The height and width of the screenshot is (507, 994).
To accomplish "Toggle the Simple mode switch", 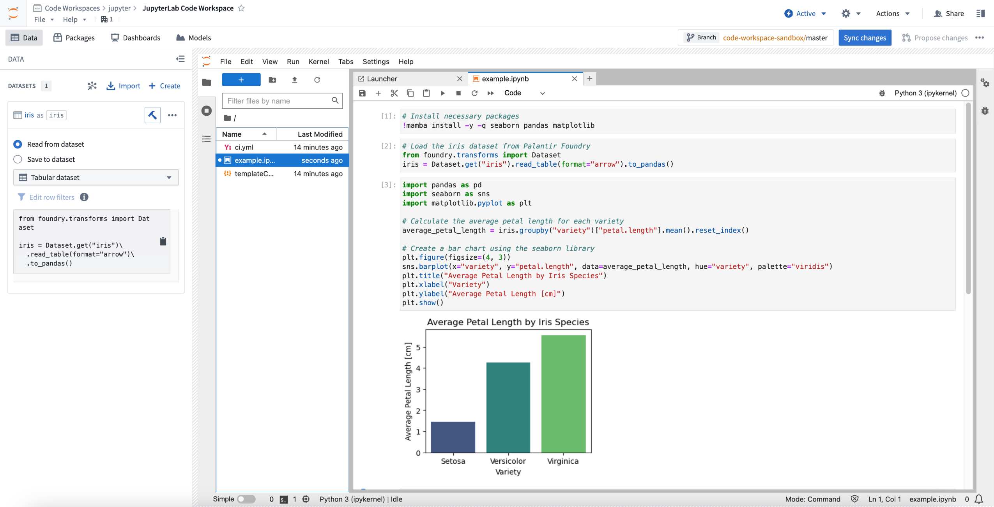I will pyautogui.click(x=245, y=498).
